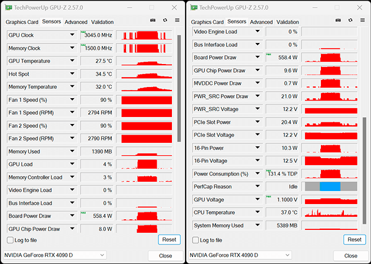Click GPU Load history graph

click(144, 164)
